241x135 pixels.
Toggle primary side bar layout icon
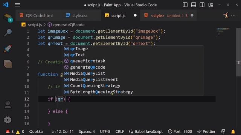[x=185, y=5]
